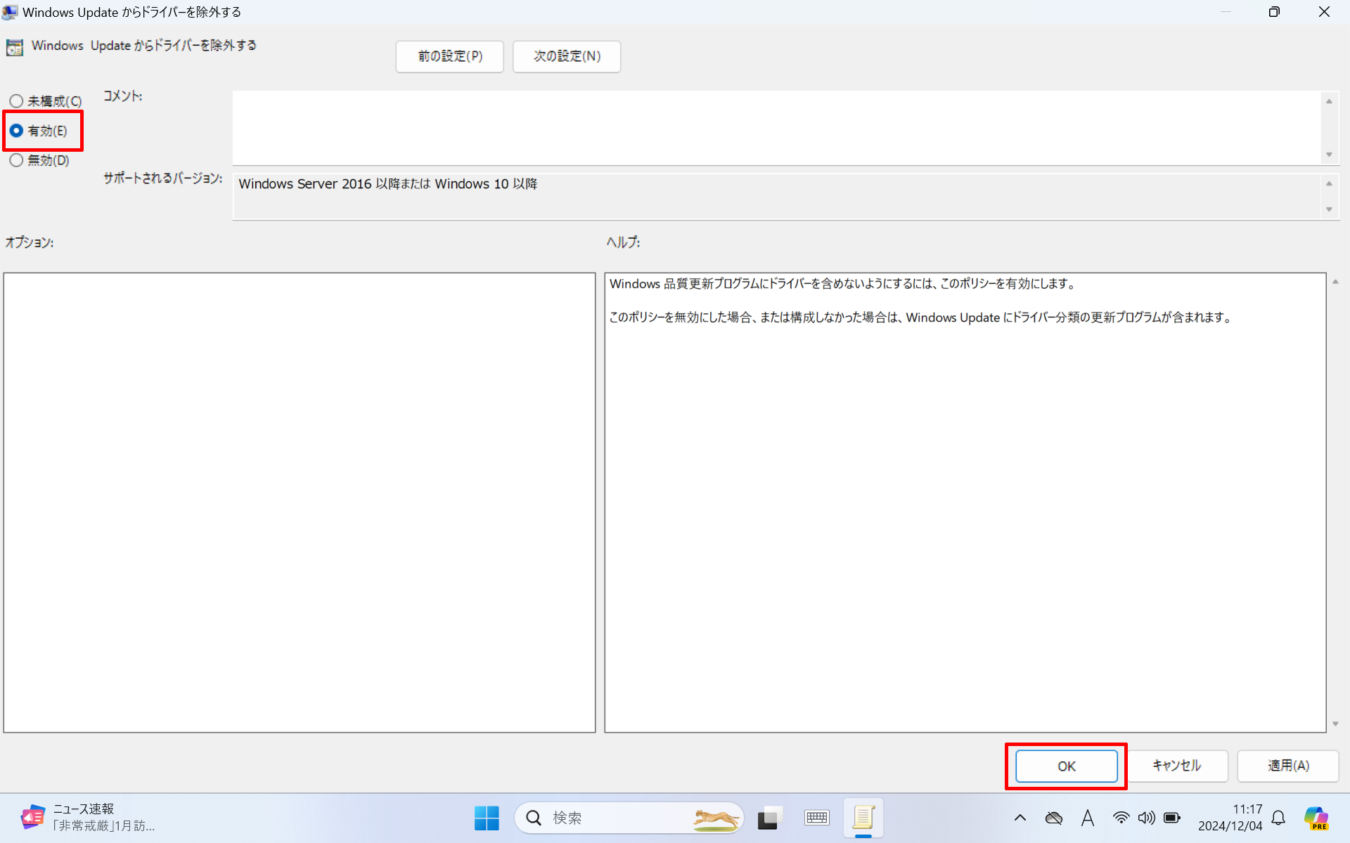Click the 適用(A) button

coord(1288,766)
